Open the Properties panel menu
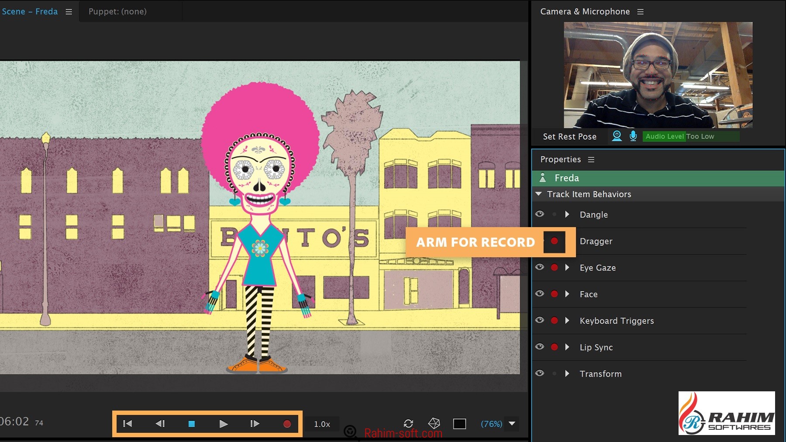 [591, 160]
